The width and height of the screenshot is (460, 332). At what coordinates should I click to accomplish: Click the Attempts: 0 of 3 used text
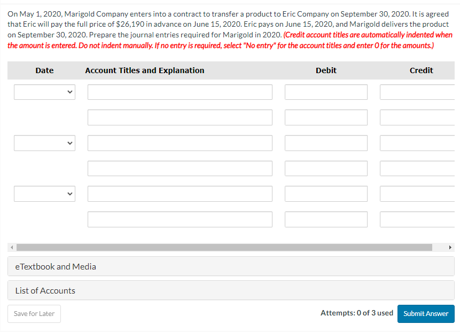point(357,313)
